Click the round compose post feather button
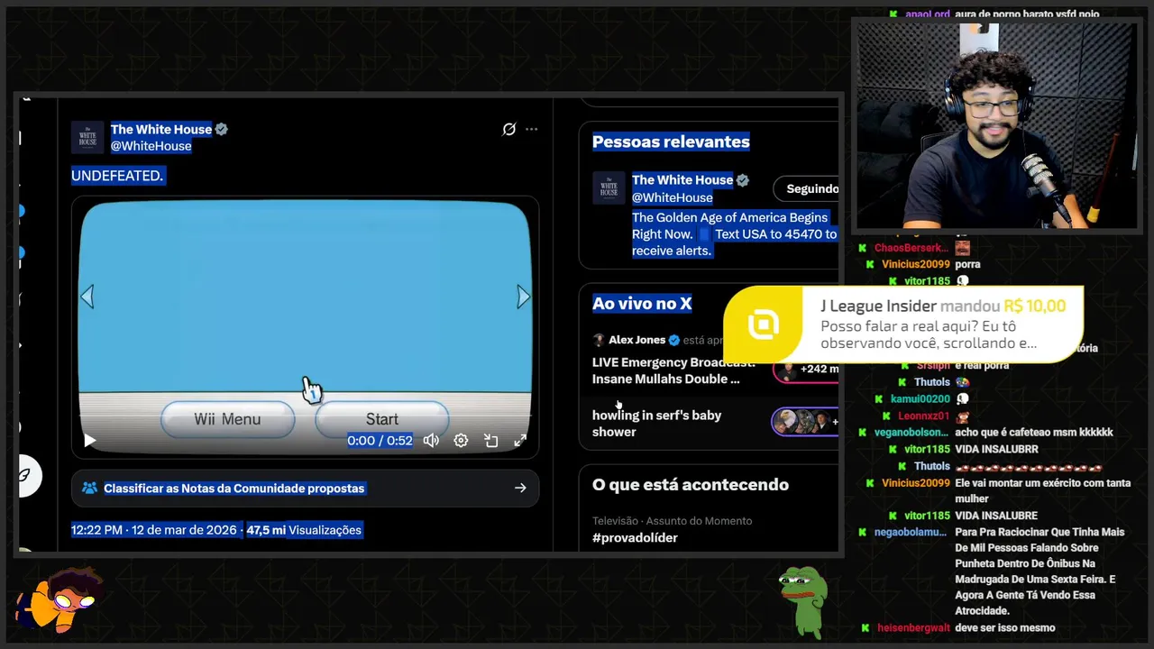The width and height of the screenshot is (1154, 649). [x=28, y=476]
